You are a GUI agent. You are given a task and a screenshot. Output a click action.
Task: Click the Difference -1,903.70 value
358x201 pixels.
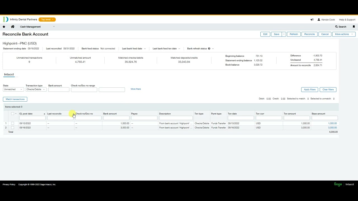(318, 56)
